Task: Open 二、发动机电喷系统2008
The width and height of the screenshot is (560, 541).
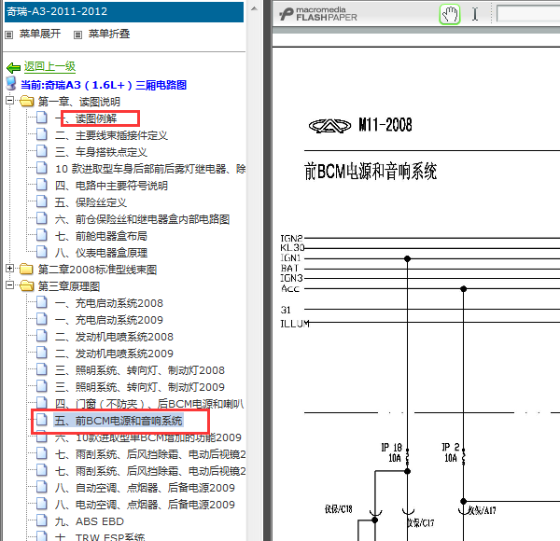Action: [114, 337]
